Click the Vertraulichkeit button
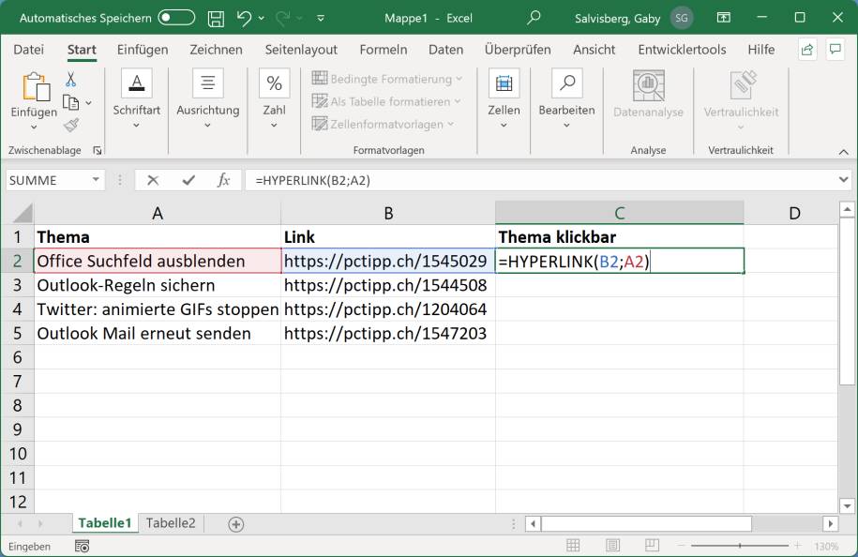Viewport: 858px width, 557px height. coord(741,99)
